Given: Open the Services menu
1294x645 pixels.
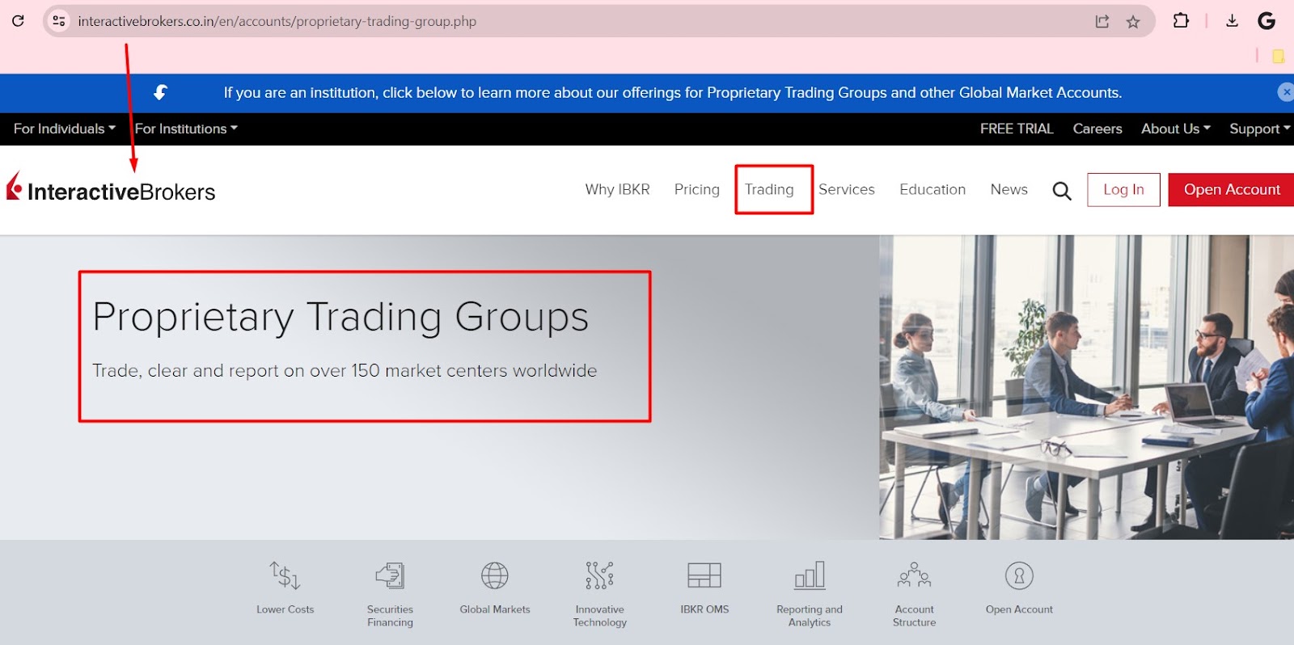Looking at the screenshot, I should (847, 189).
